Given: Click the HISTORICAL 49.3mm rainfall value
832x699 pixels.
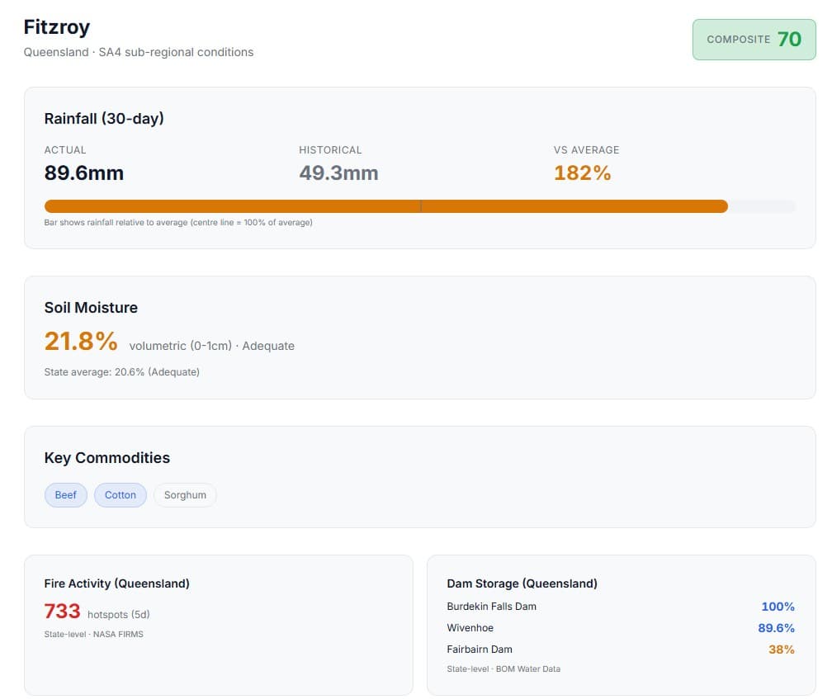Looking at the screenshot, I should click(x=338, y=172).
